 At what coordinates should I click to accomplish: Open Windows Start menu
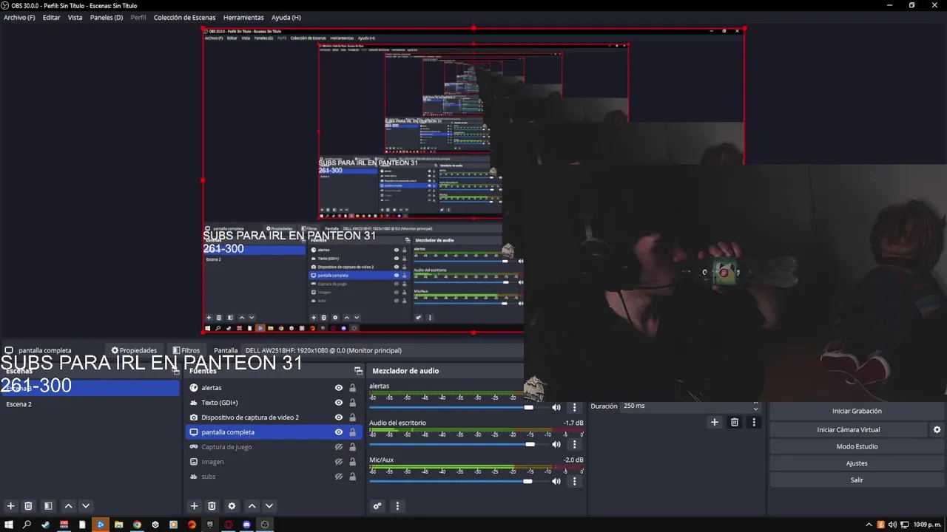pos(9,525)
